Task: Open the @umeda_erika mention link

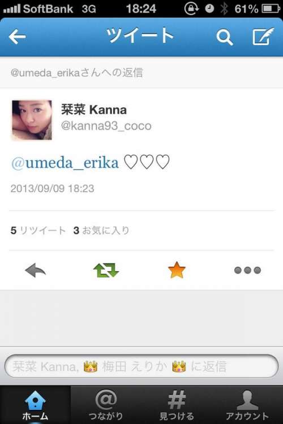Action: pyautogui.click(x=65, y=162)
